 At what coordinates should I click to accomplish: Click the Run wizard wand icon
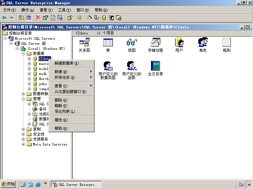coord(89,18)
